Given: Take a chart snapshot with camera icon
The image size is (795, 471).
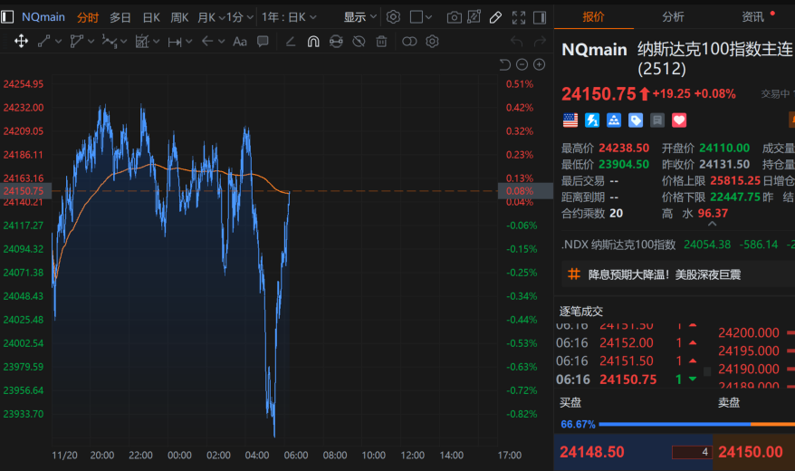Looking at the screenshot, I should click(x=454, y=18).
